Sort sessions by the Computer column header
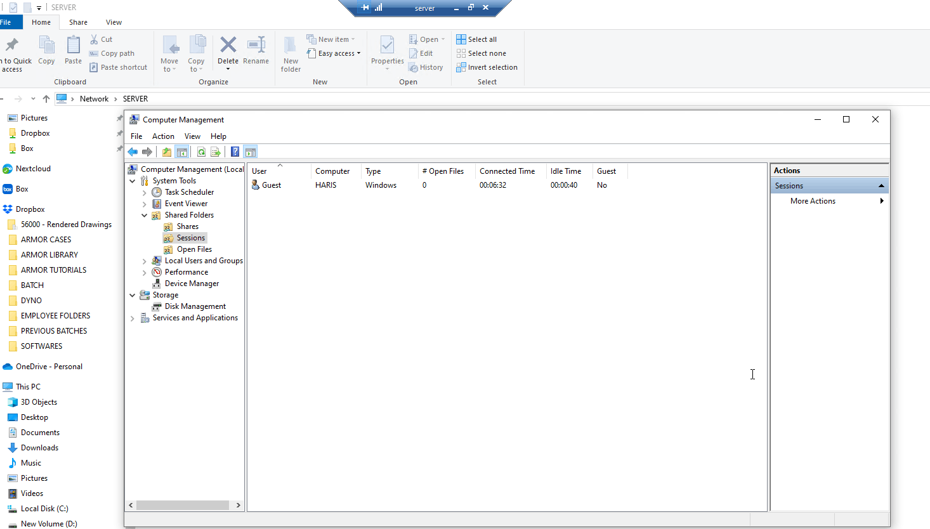Screen dimensions: 930x529 (x=336, y=171)
